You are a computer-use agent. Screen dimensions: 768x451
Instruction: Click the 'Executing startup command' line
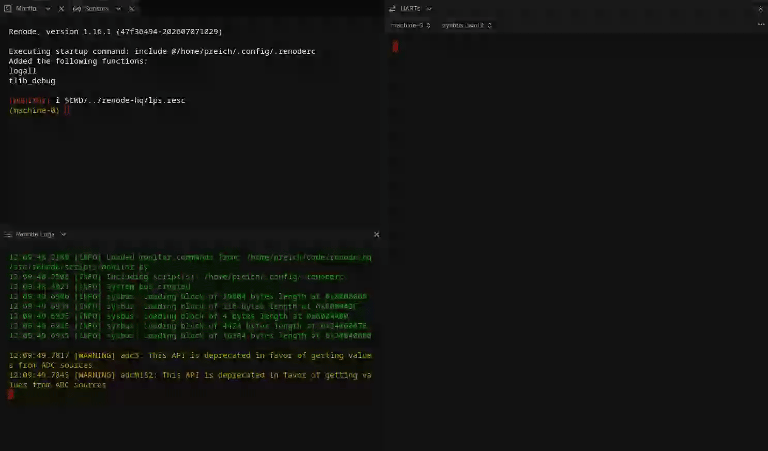tap(162, 51)
